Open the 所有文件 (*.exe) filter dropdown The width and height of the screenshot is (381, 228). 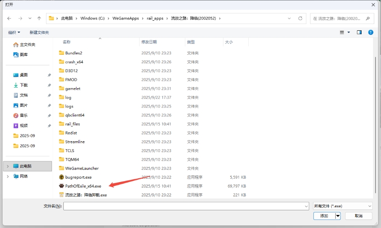coord(343,206)
